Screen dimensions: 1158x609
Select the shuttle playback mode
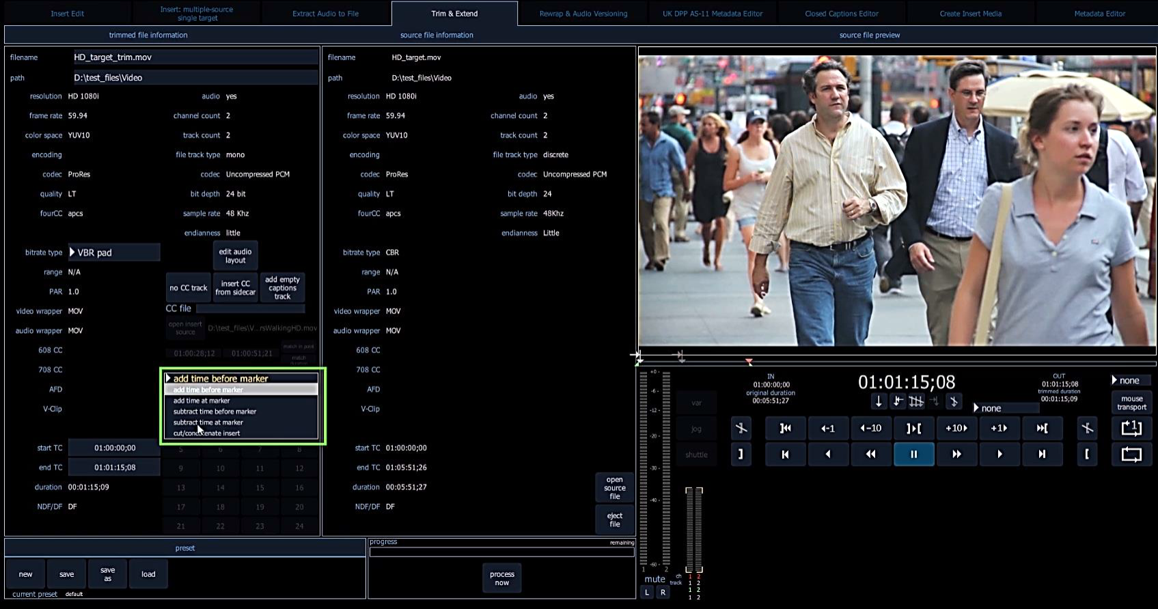click(x=696, y=455)
